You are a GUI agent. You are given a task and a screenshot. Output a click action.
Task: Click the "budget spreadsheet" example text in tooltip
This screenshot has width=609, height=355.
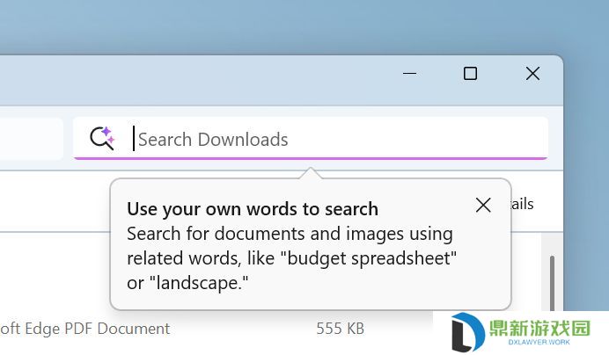point(371,259)
